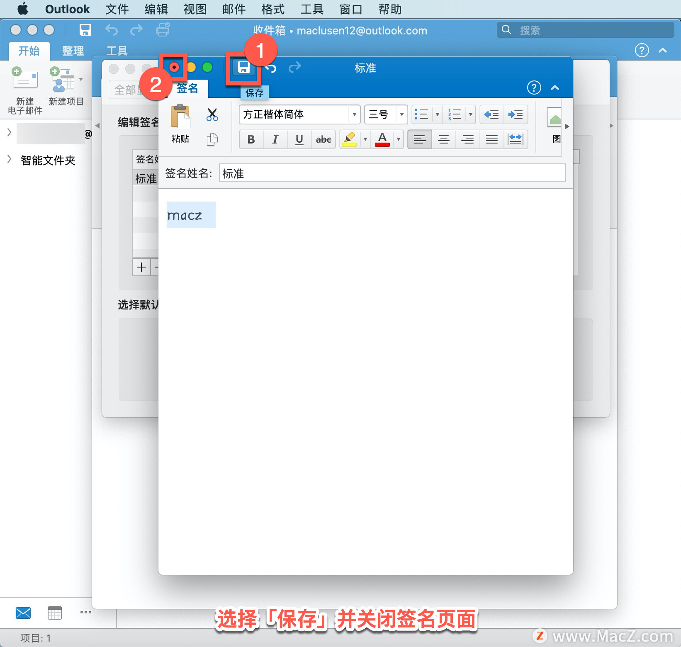The height and width of the screenshot is (647, 681).
Task: Print icon in main Outlook toolbar
Action: [x=163, y=30]
